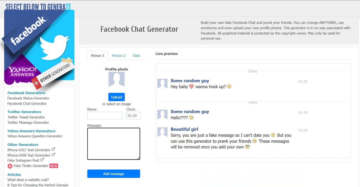This screenshot has height=187, width=360.
Task: Open the iPhone iOS7 Text Generator link
Action: coord(29,150)
